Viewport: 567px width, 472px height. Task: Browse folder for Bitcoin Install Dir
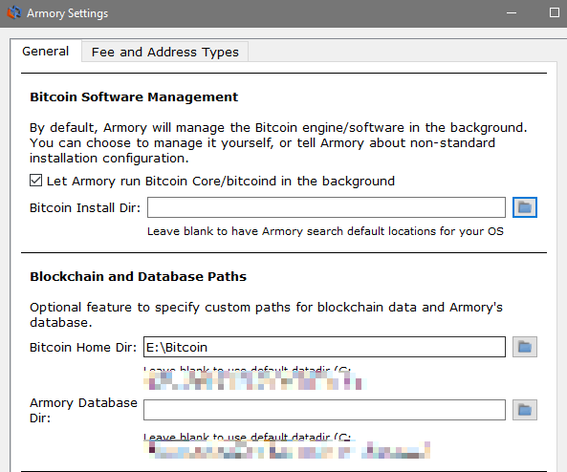tap(525, 207)
